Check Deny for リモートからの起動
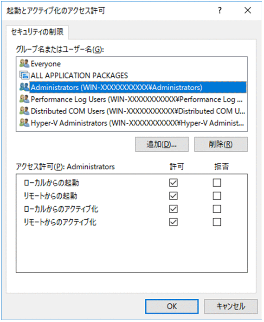This screenshot has height=322, width=264. [217, 196]
